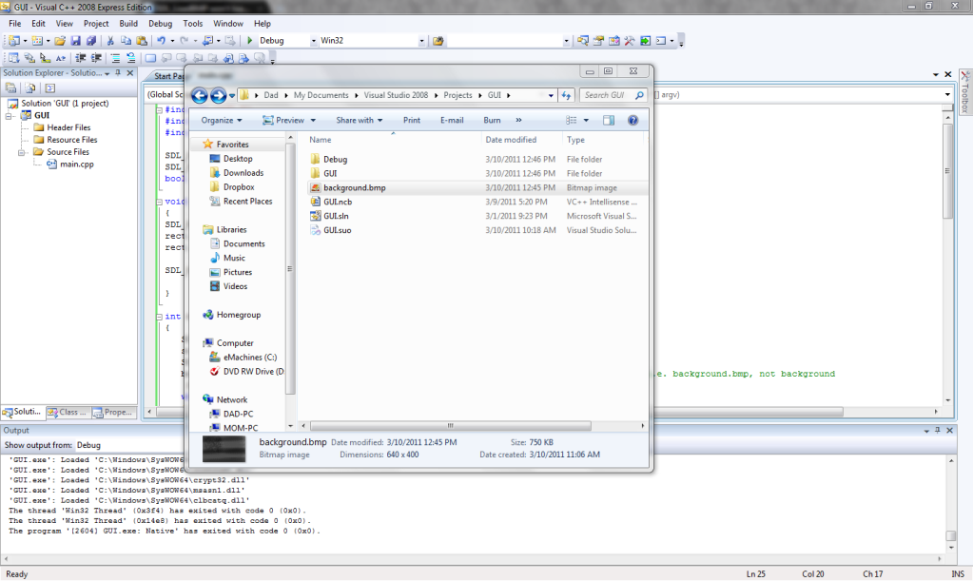Open the Explorer view options dropdown arrow

click(x=586, y=121)
